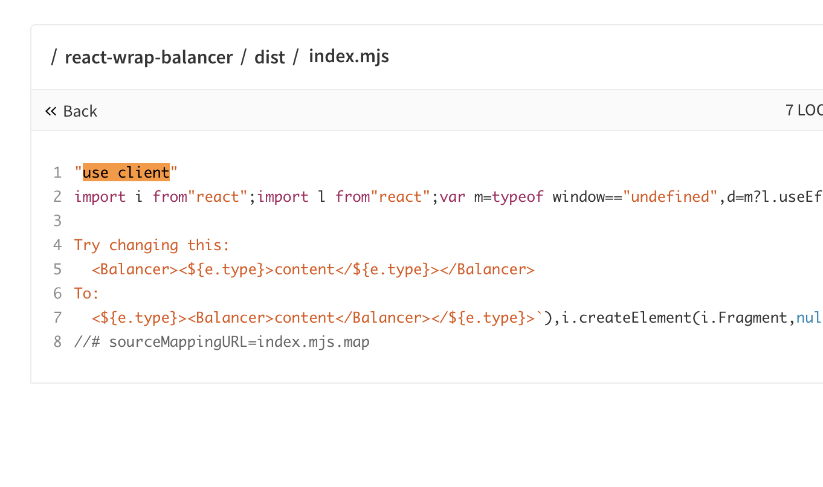Select the index.mjs breadcrumb label
Screen dimensions: 823x487
[349, 56]
